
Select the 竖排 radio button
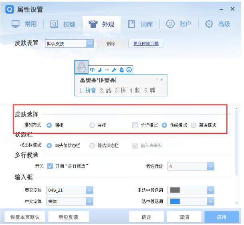pyautogui.click(x=92, y=125)
